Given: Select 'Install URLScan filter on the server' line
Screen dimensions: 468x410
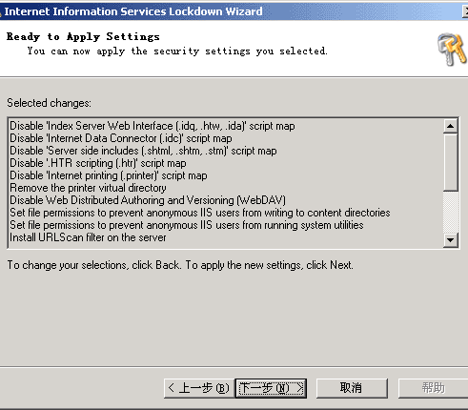Looking at the screenshot, I should pyautogui.click(x=88, y=237).
